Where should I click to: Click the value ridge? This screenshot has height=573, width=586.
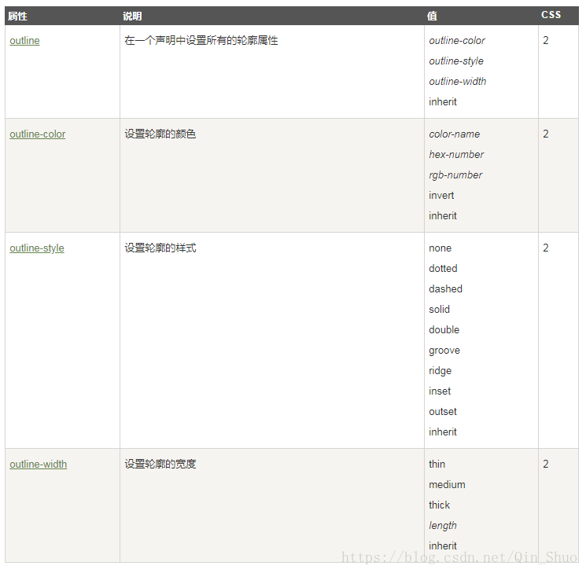point(440,370)
